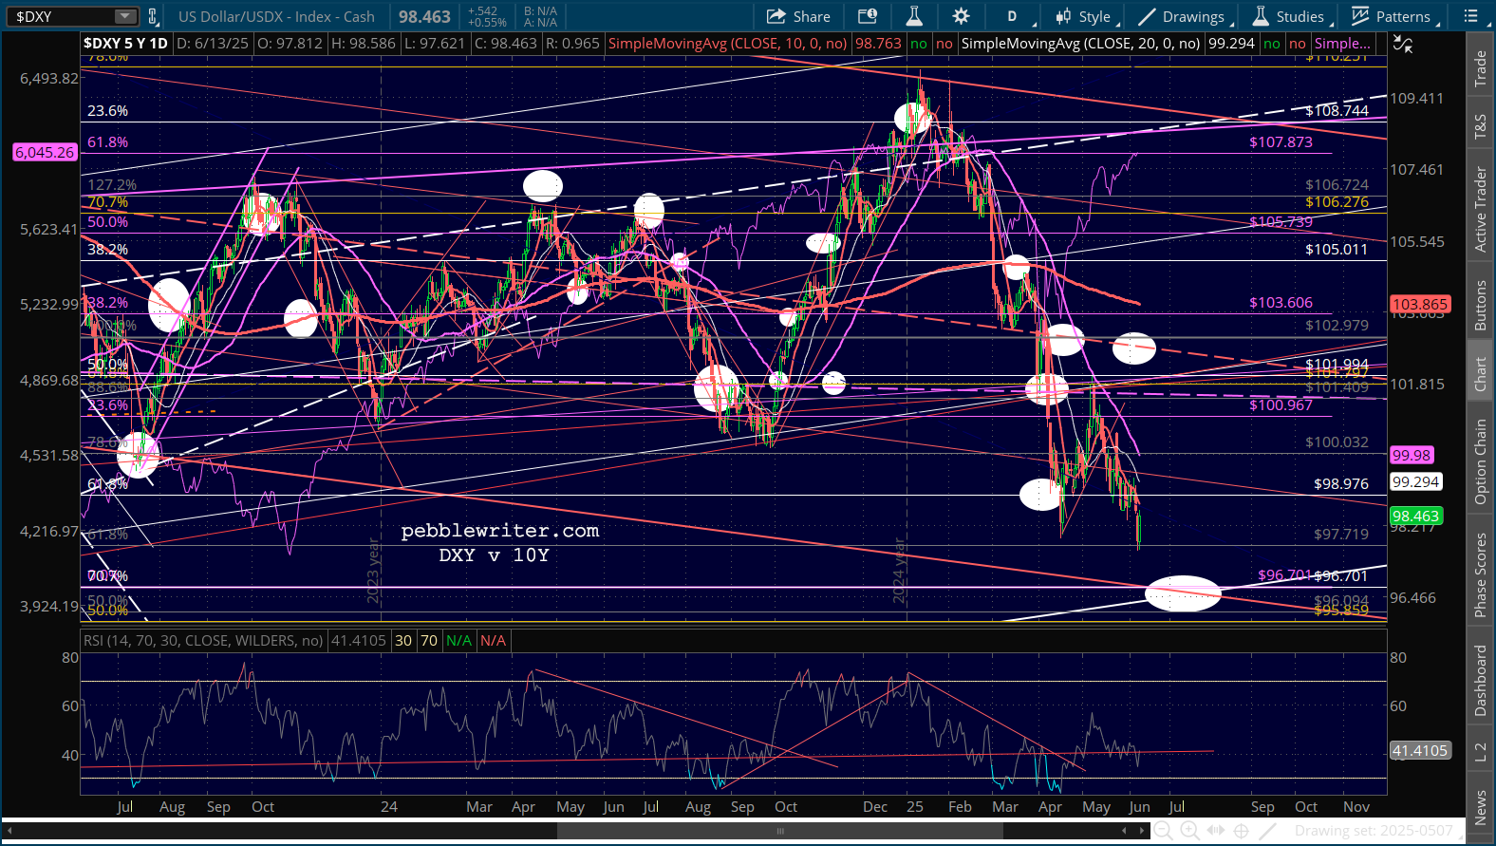The image size is (1496, 846).
Task: Open chart settings gear
Action: click(961, 16)
